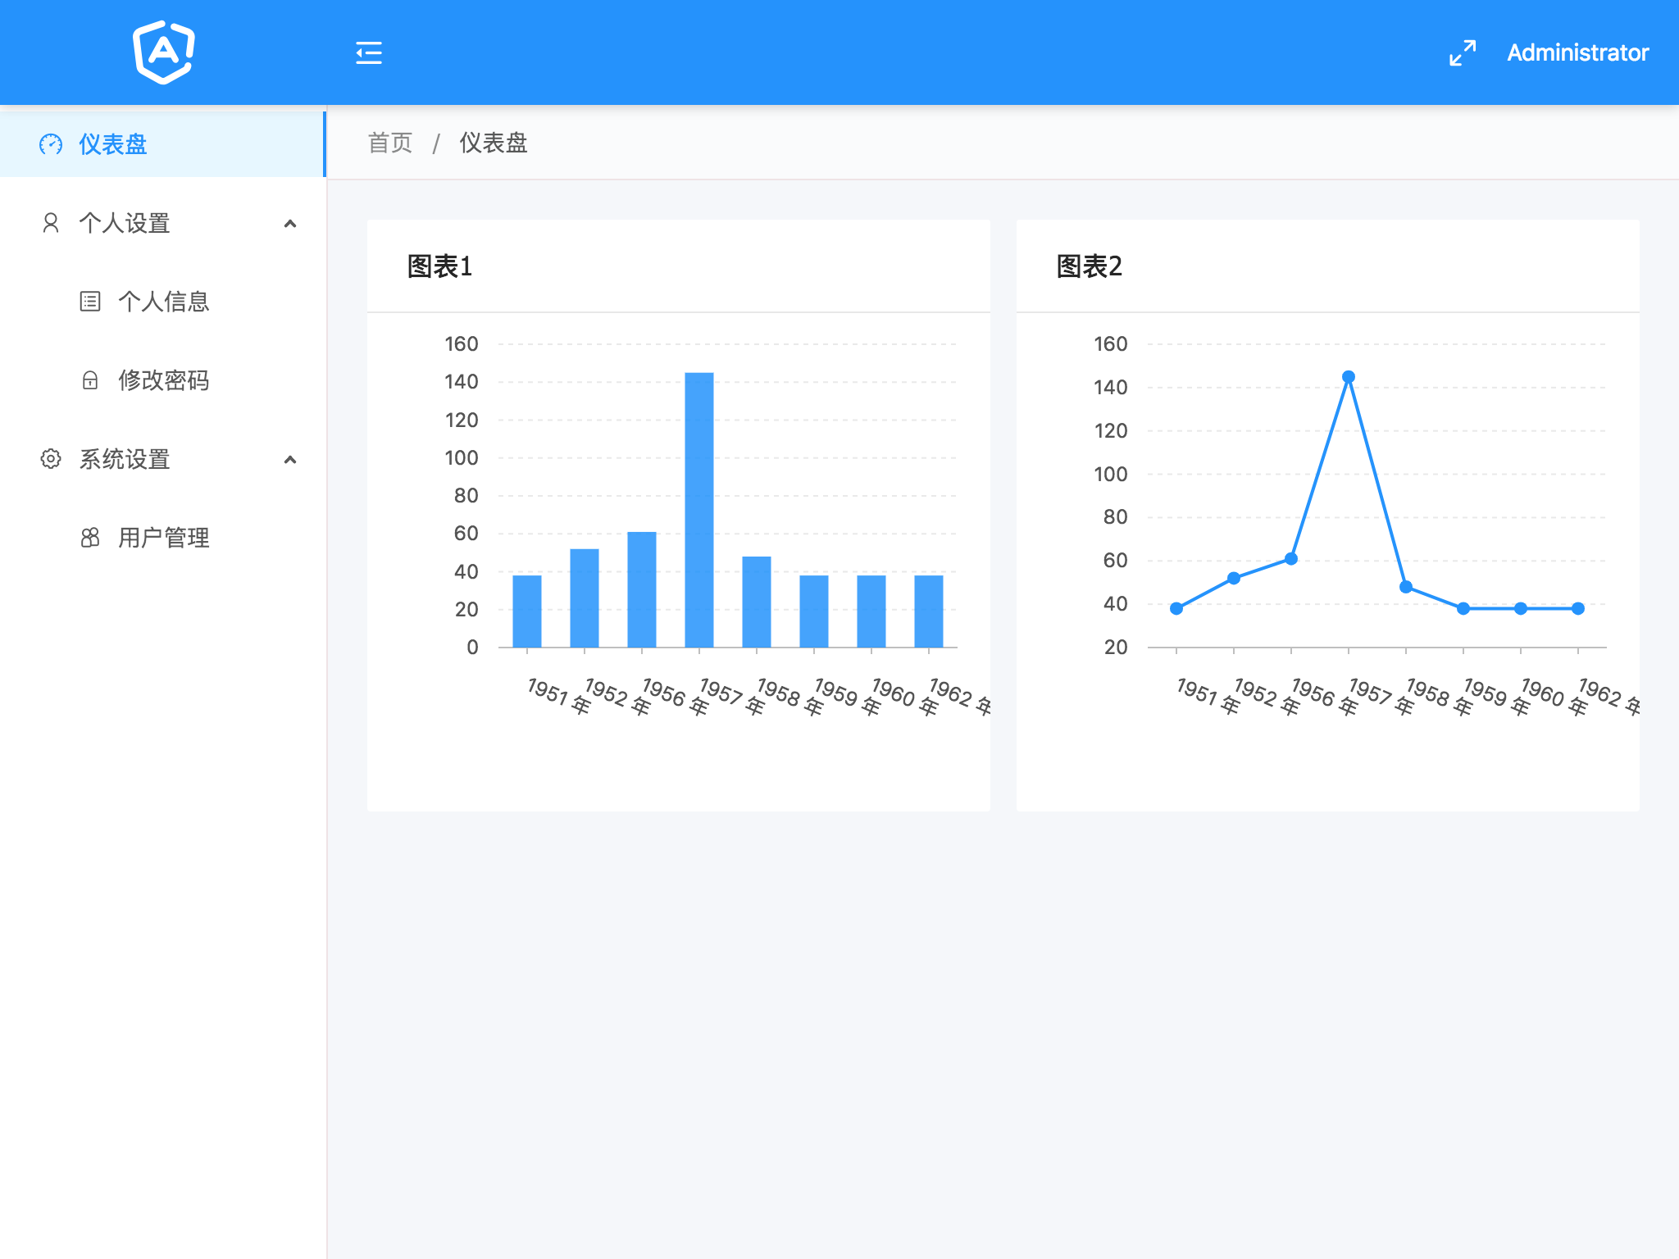Collapse the 个人设置 submenu arrow

coord(289,224)
